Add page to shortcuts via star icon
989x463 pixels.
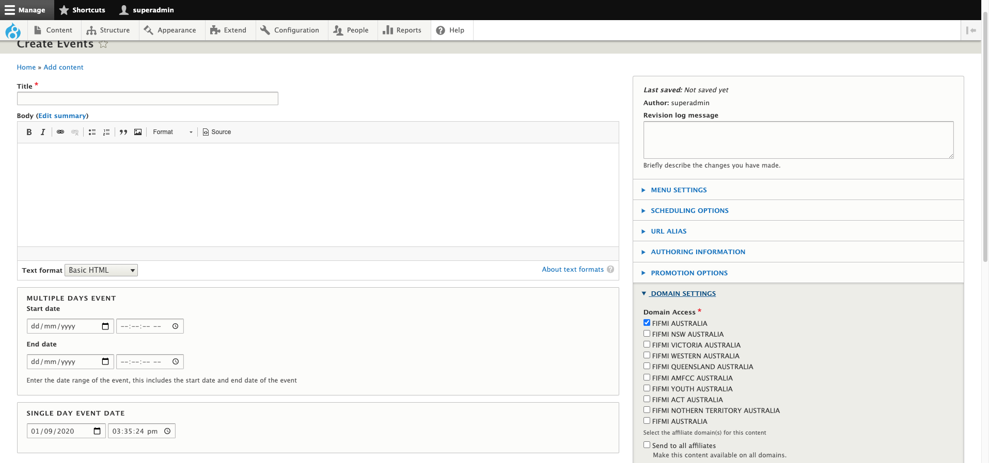[x=103, y=44]
